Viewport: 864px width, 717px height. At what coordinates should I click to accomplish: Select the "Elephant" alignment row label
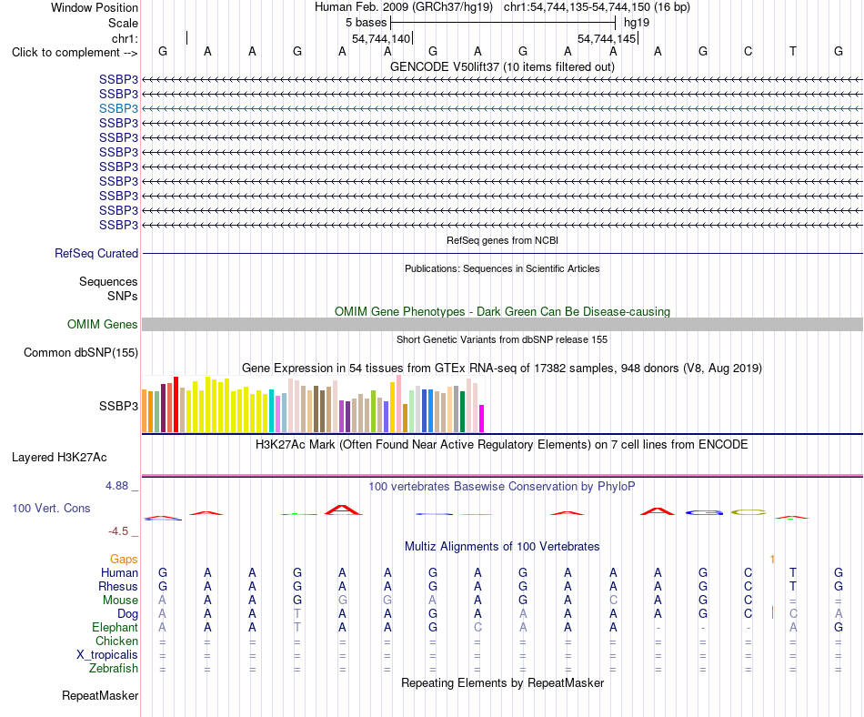(x=115, y=628)
